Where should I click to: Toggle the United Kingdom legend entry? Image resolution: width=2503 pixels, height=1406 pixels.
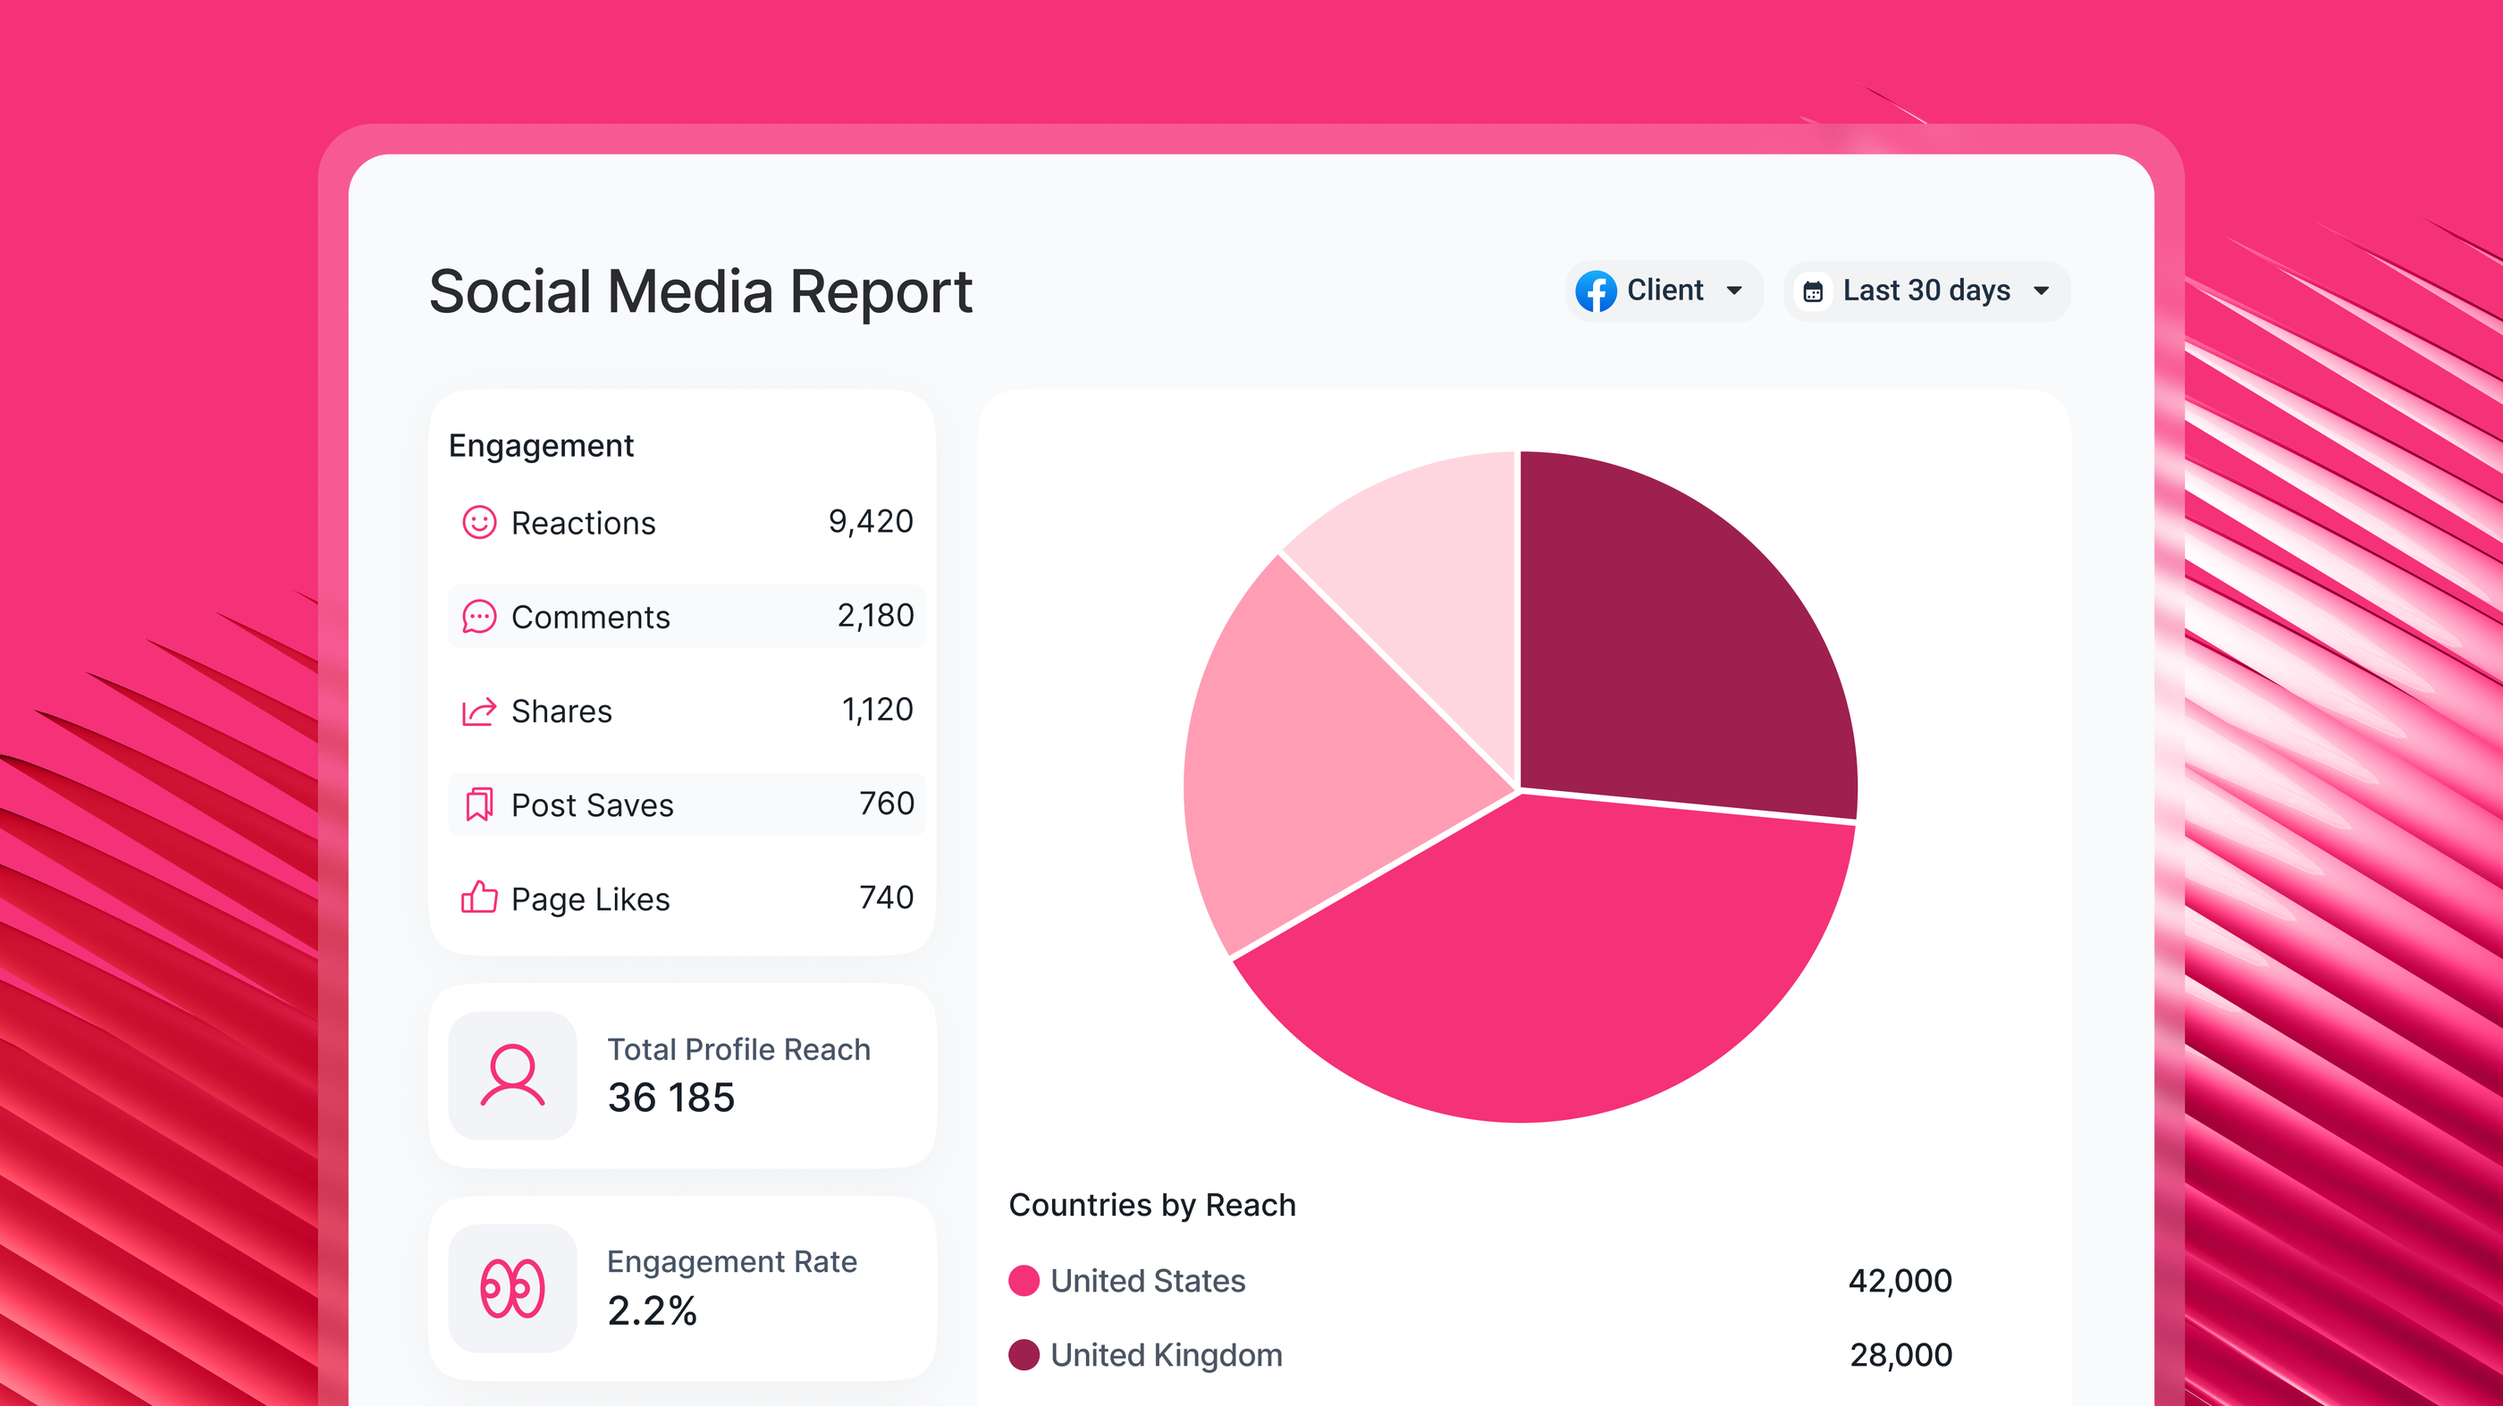pos(1166,1354)
